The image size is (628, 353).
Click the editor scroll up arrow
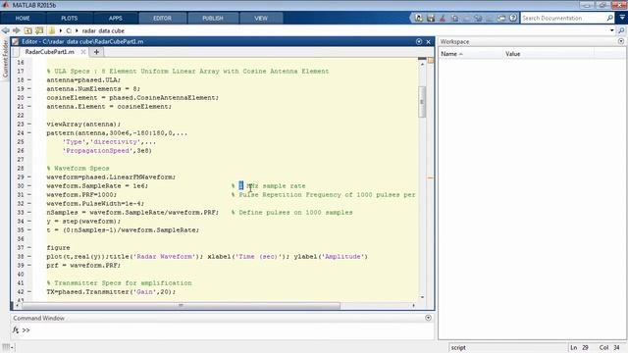(422, 64)
